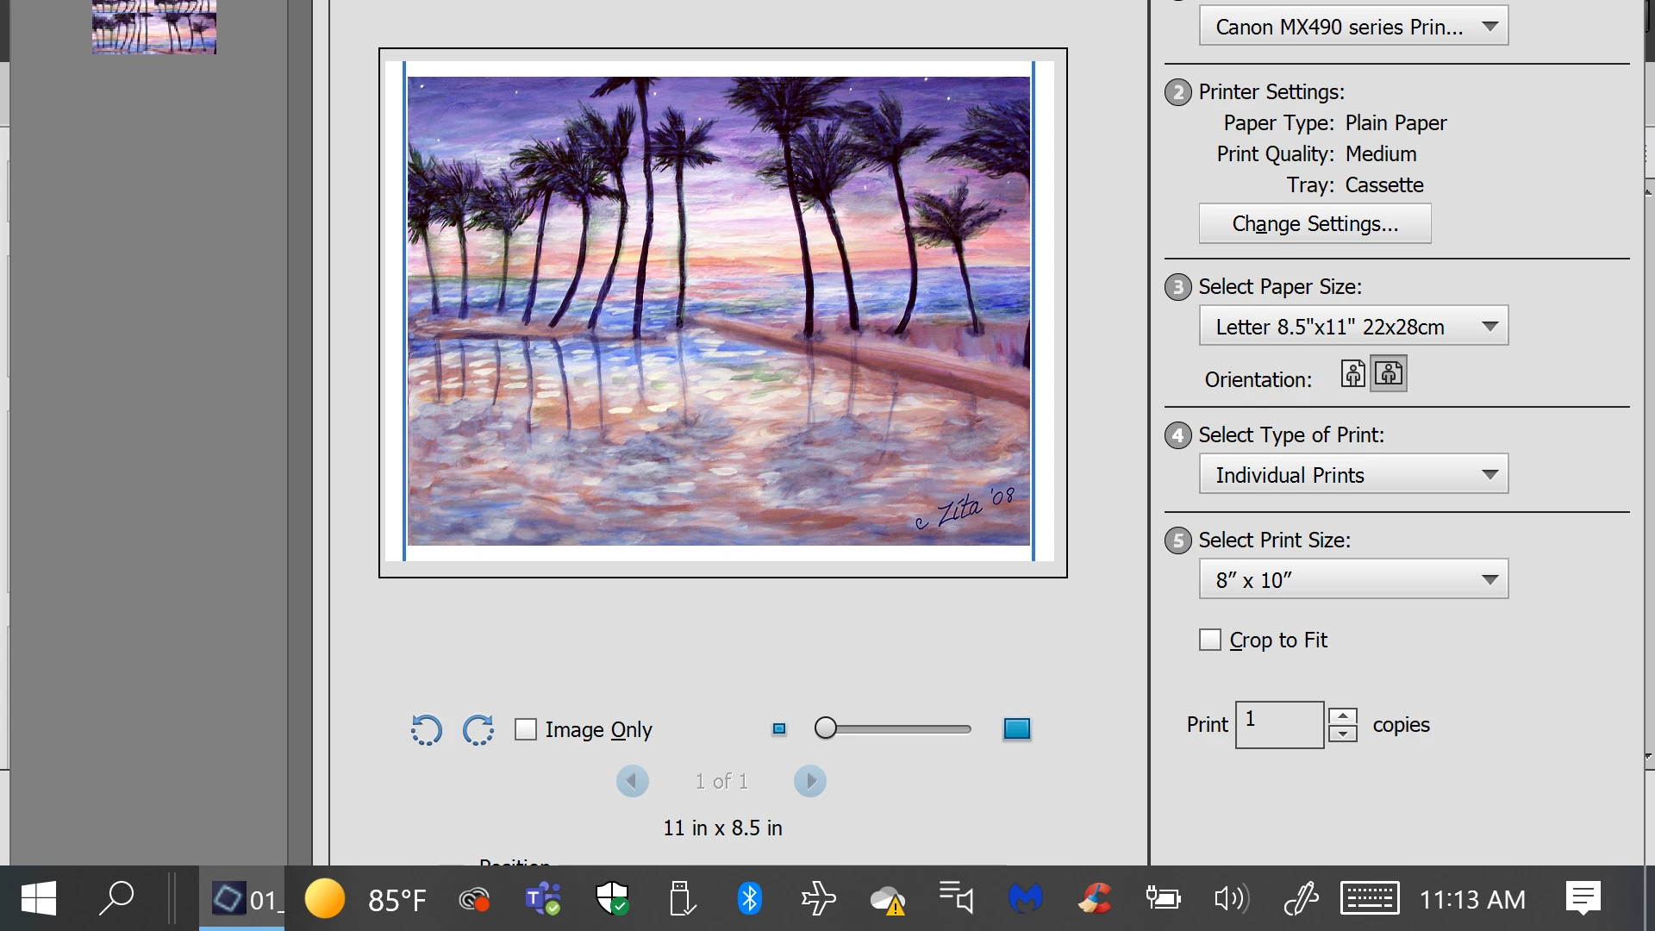The image size is (1655, 931).
Task: Open the 8" x 10" print size dropdown
Action: pyautogui.click(x=1354, y=579)
